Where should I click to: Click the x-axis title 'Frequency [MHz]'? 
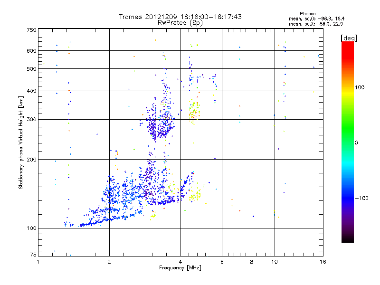click(x=180, y=268)
